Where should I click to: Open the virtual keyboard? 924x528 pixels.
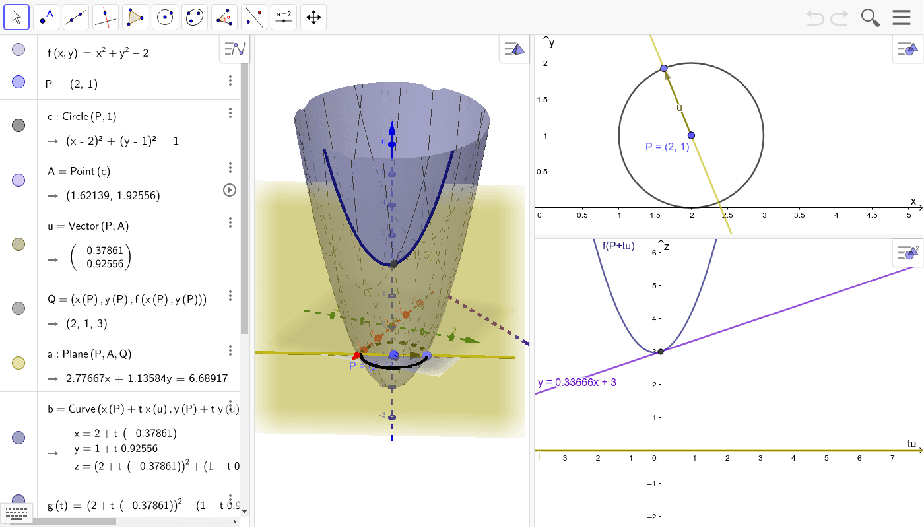tap(16, 513)
